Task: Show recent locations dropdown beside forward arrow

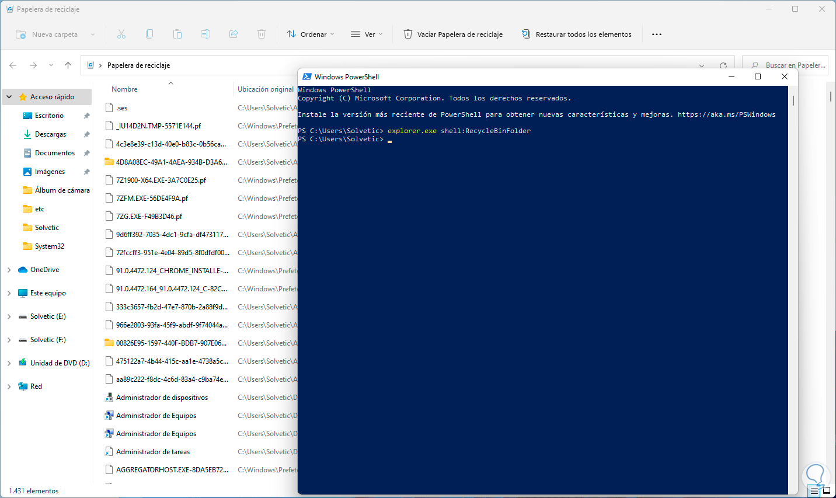Action: coord(51,65)
